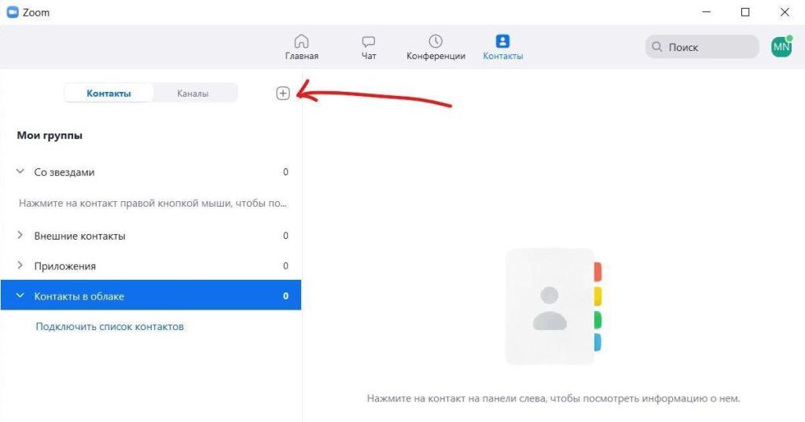Image resolution: width=805 pixels, height=422 pixels.
Task: Select the Контакты sub-tab
Action: (108, 94)
